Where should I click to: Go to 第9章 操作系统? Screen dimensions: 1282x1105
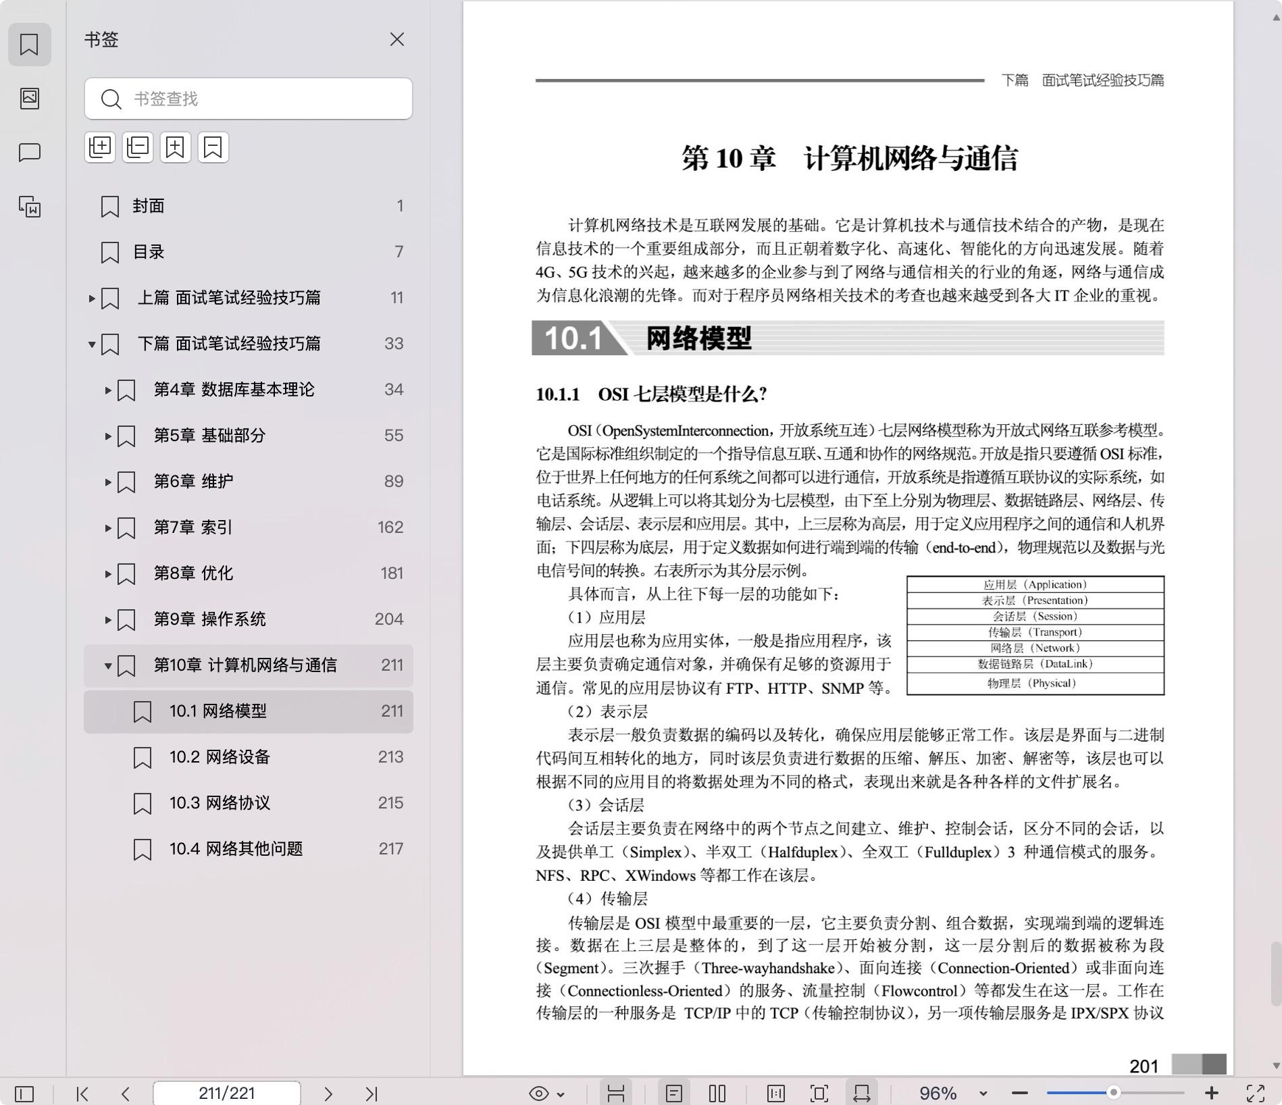coord(209,619)
